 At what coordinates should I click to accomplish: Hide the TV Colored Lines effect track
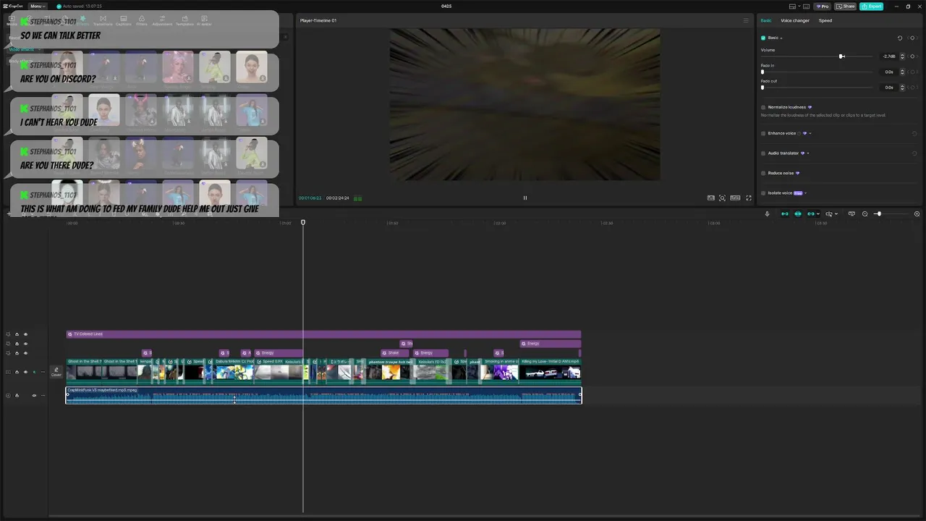coord(25,334)
